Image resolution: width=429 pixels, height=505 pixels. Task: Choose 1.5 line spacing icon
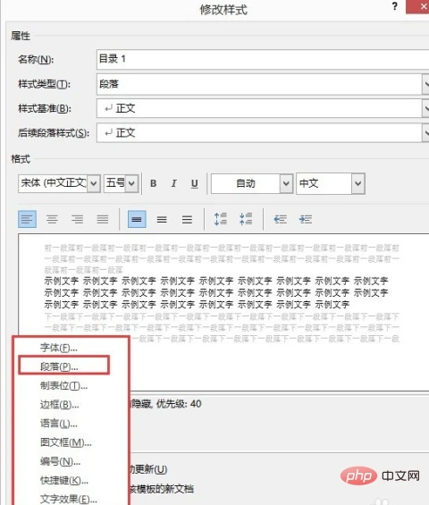(162, 219)
